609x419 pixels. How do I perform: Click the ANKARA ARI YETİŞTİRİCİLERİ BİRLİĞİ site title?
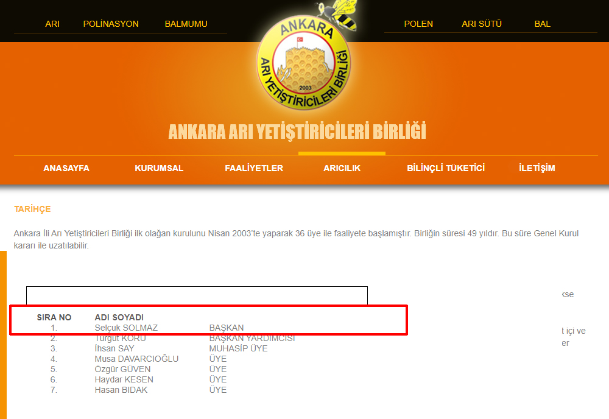tap(297, 132)
